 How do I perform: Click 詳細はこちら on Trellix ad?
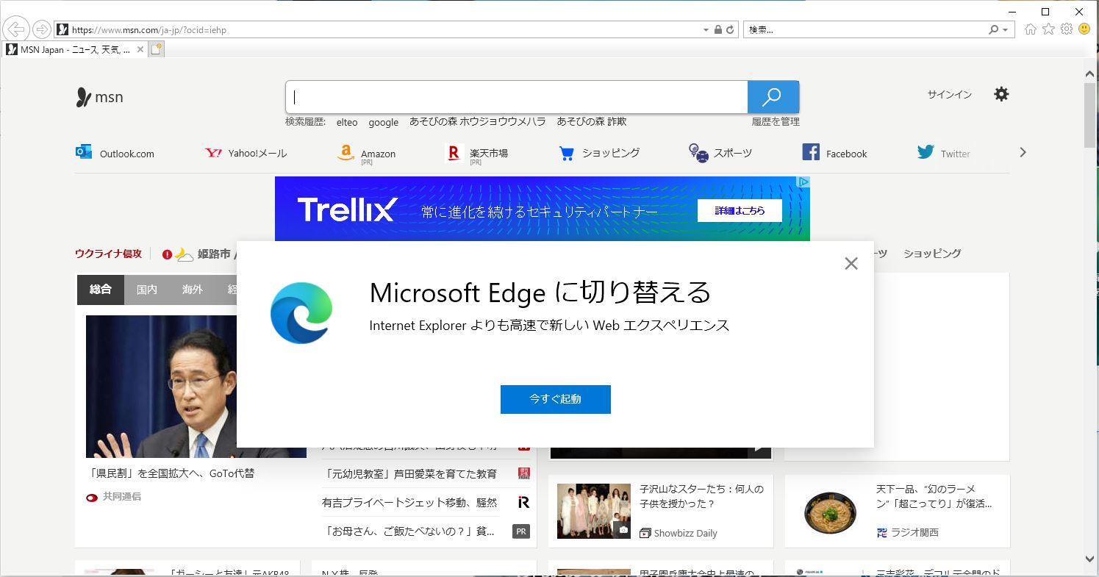pyautogui.click(x=740, y=210)
